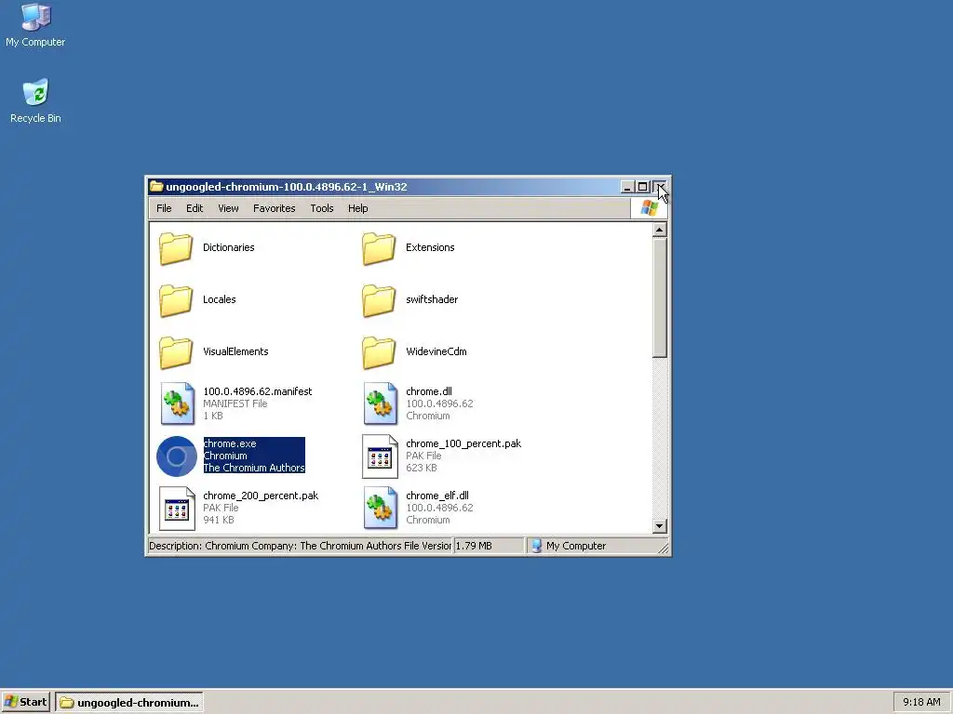Click the VisualElements folder icon

(176, 352)
